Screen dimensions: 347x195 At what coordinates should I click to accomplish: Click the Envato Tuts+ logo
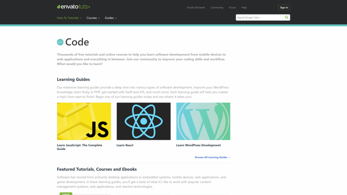tap(74, 7)
